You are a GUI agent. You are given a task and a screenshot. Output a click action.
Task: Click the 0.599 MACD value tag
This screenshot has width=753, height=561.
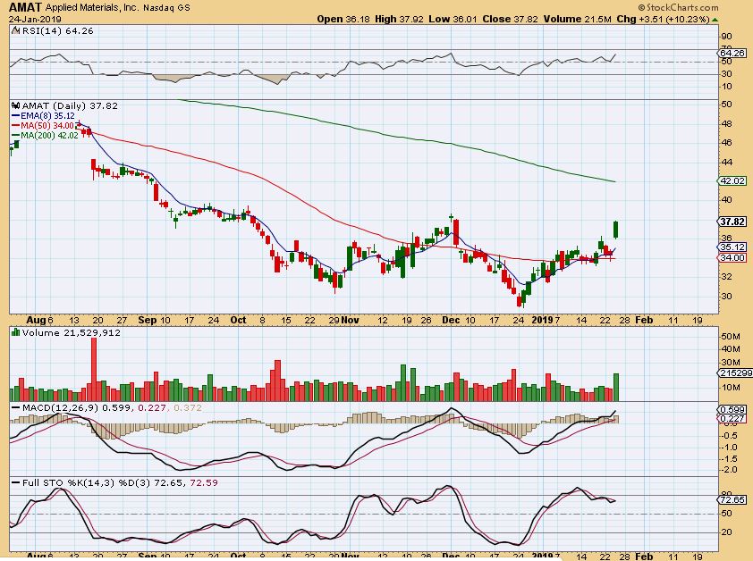pyautogui.click(x=732, y=409)
